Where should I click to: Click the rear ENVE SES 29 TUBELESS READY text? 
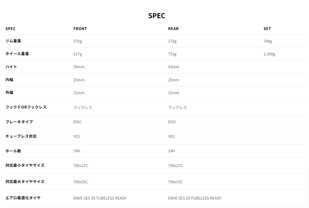195,198
